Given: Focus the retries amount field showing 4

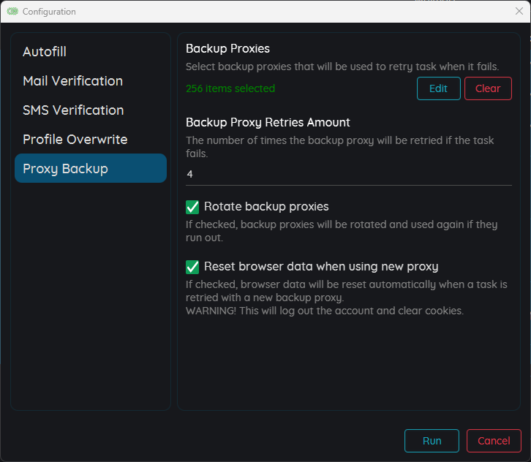Looking at the screenshot, I should (x=348, y=174).
